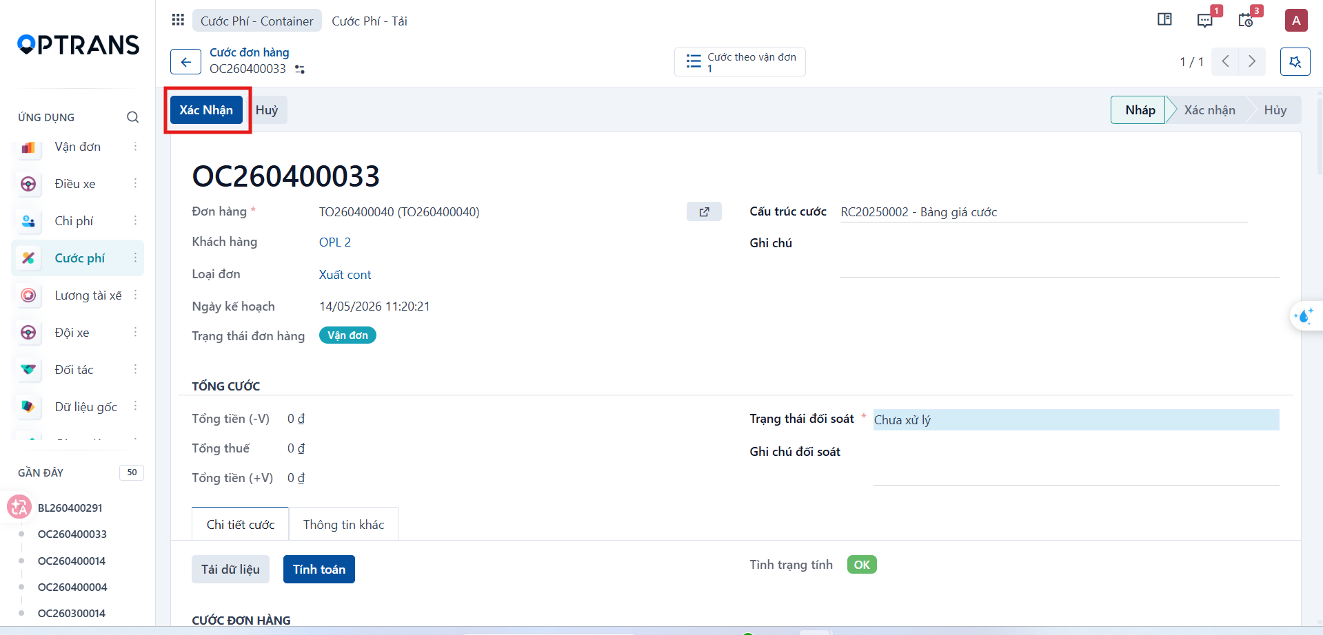Open the Cước Phí - Container menu
This screenshot has height=635, width=1323.
point(256,21)
